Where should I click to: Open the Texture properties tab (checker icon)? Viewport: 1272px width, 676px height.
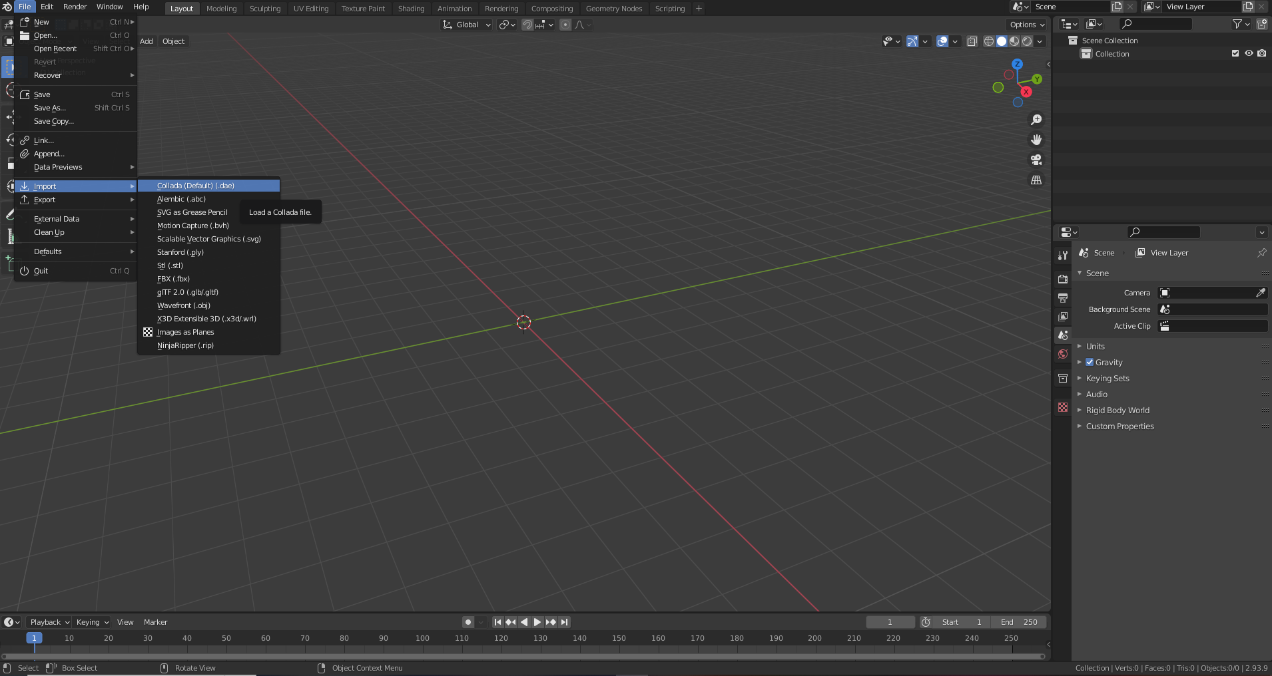point(1063,407)
